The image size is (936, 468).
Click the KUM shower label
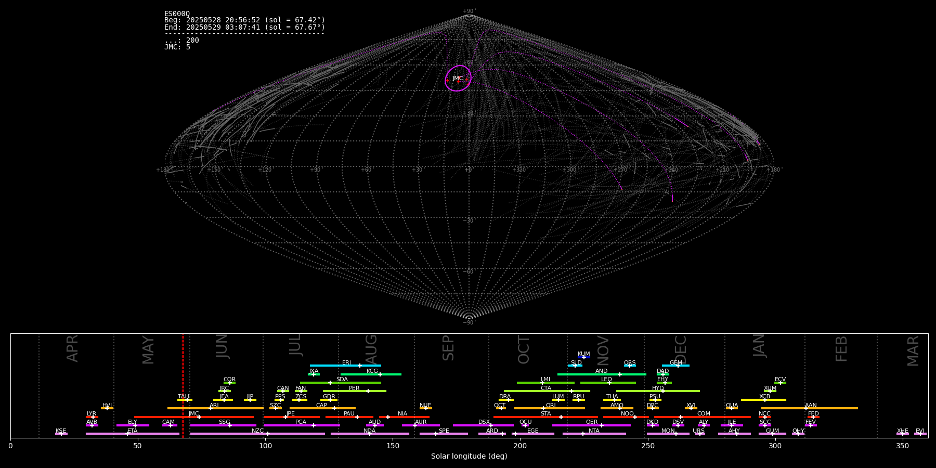[x=584, y=354]
